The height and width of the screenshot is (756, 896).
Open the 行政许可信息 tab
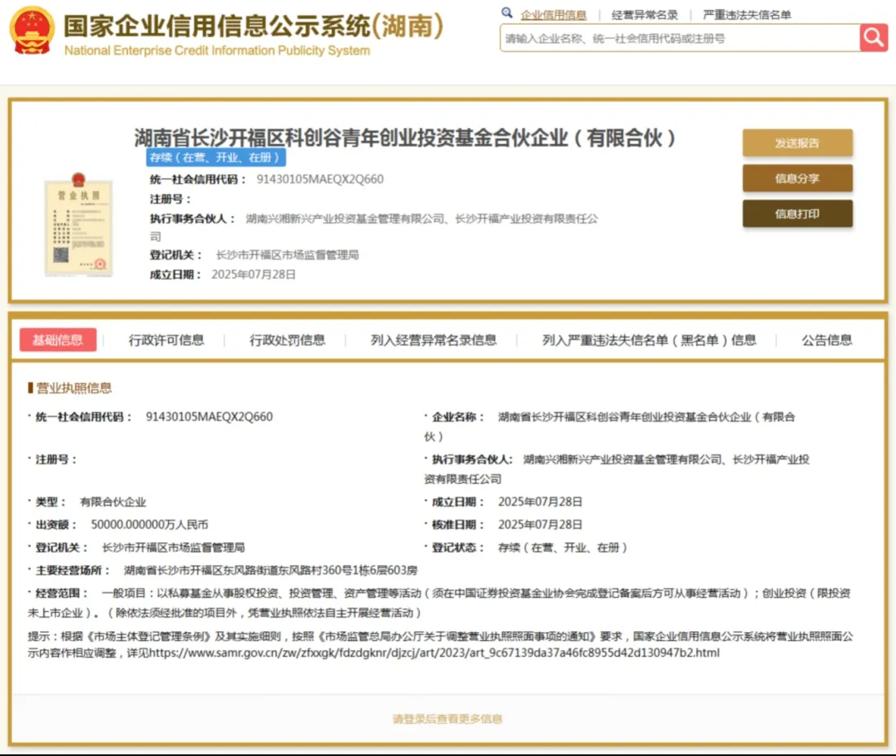(x=166, y=340)
